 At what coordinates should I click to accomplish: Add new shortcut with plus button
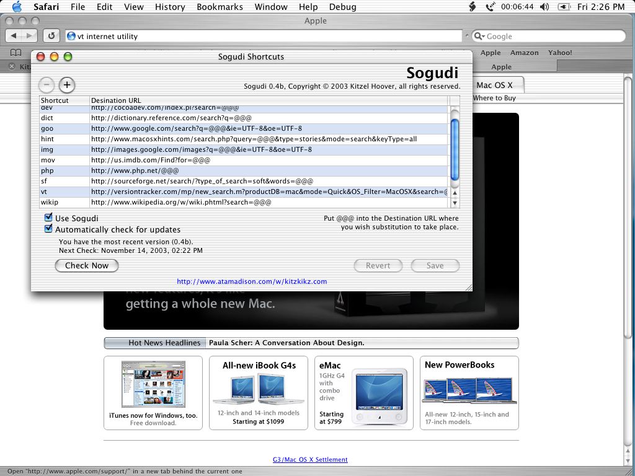(67, 84)
